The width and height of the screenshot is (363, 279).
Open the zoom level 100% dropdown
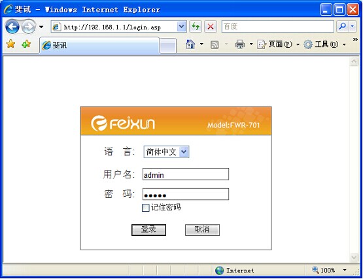point(345,270)
